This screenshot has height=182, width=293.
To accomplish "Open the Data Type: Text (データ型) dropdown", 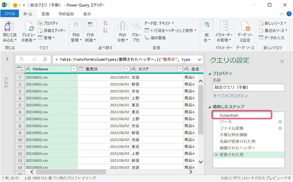I will pos(159,23).
